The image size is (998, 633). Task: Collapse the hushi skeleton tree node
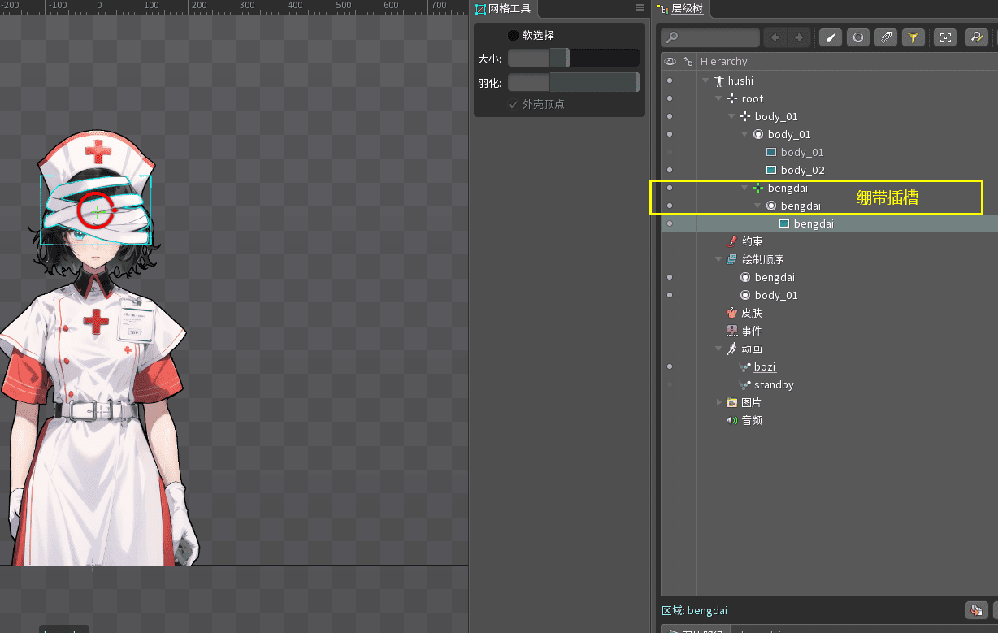705,81
